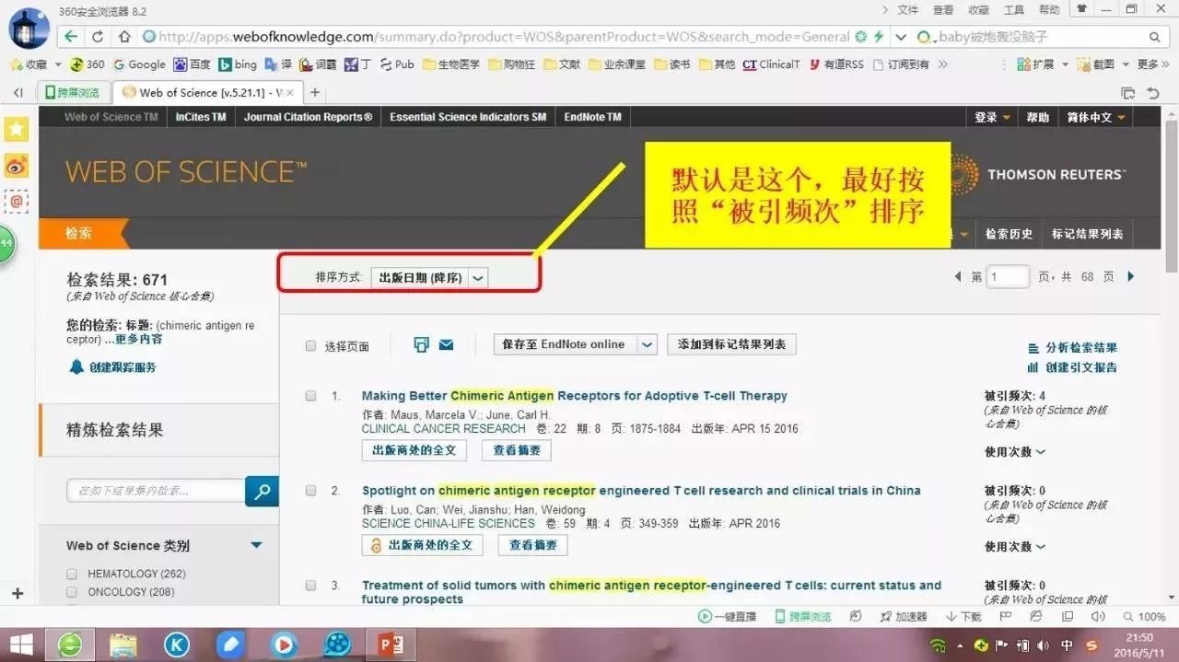This screenshot has width=1179, height=662.
Task: Click the search magnifier in browser search box
Action: (x=1155, y=37)
